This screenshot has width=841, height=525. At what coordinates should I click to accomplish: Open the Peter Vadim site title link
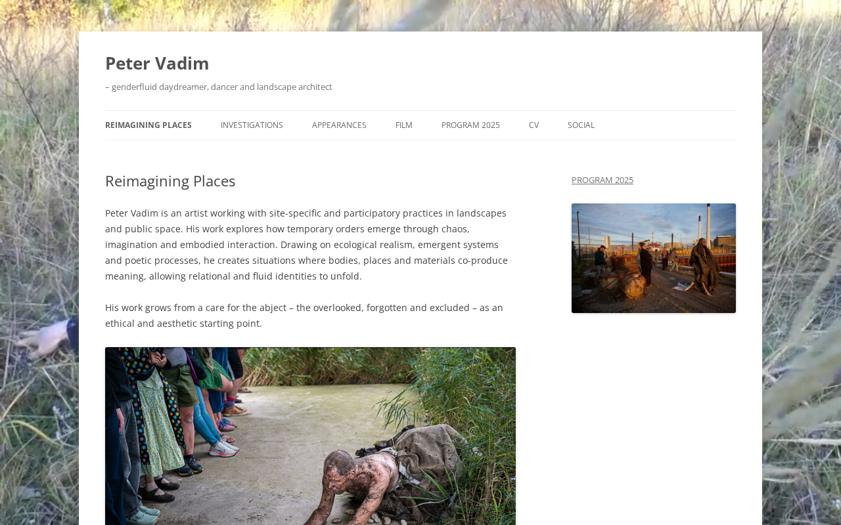(157, 63)
